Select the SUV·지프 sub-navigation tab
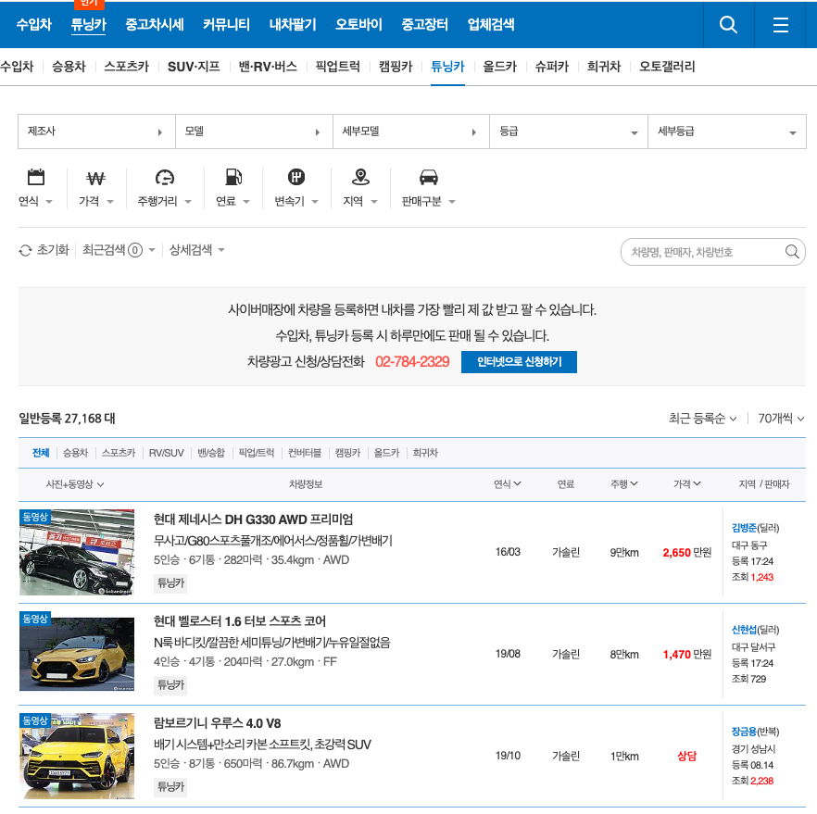Screen dimensions: 817x814 [x=194, y=67]
